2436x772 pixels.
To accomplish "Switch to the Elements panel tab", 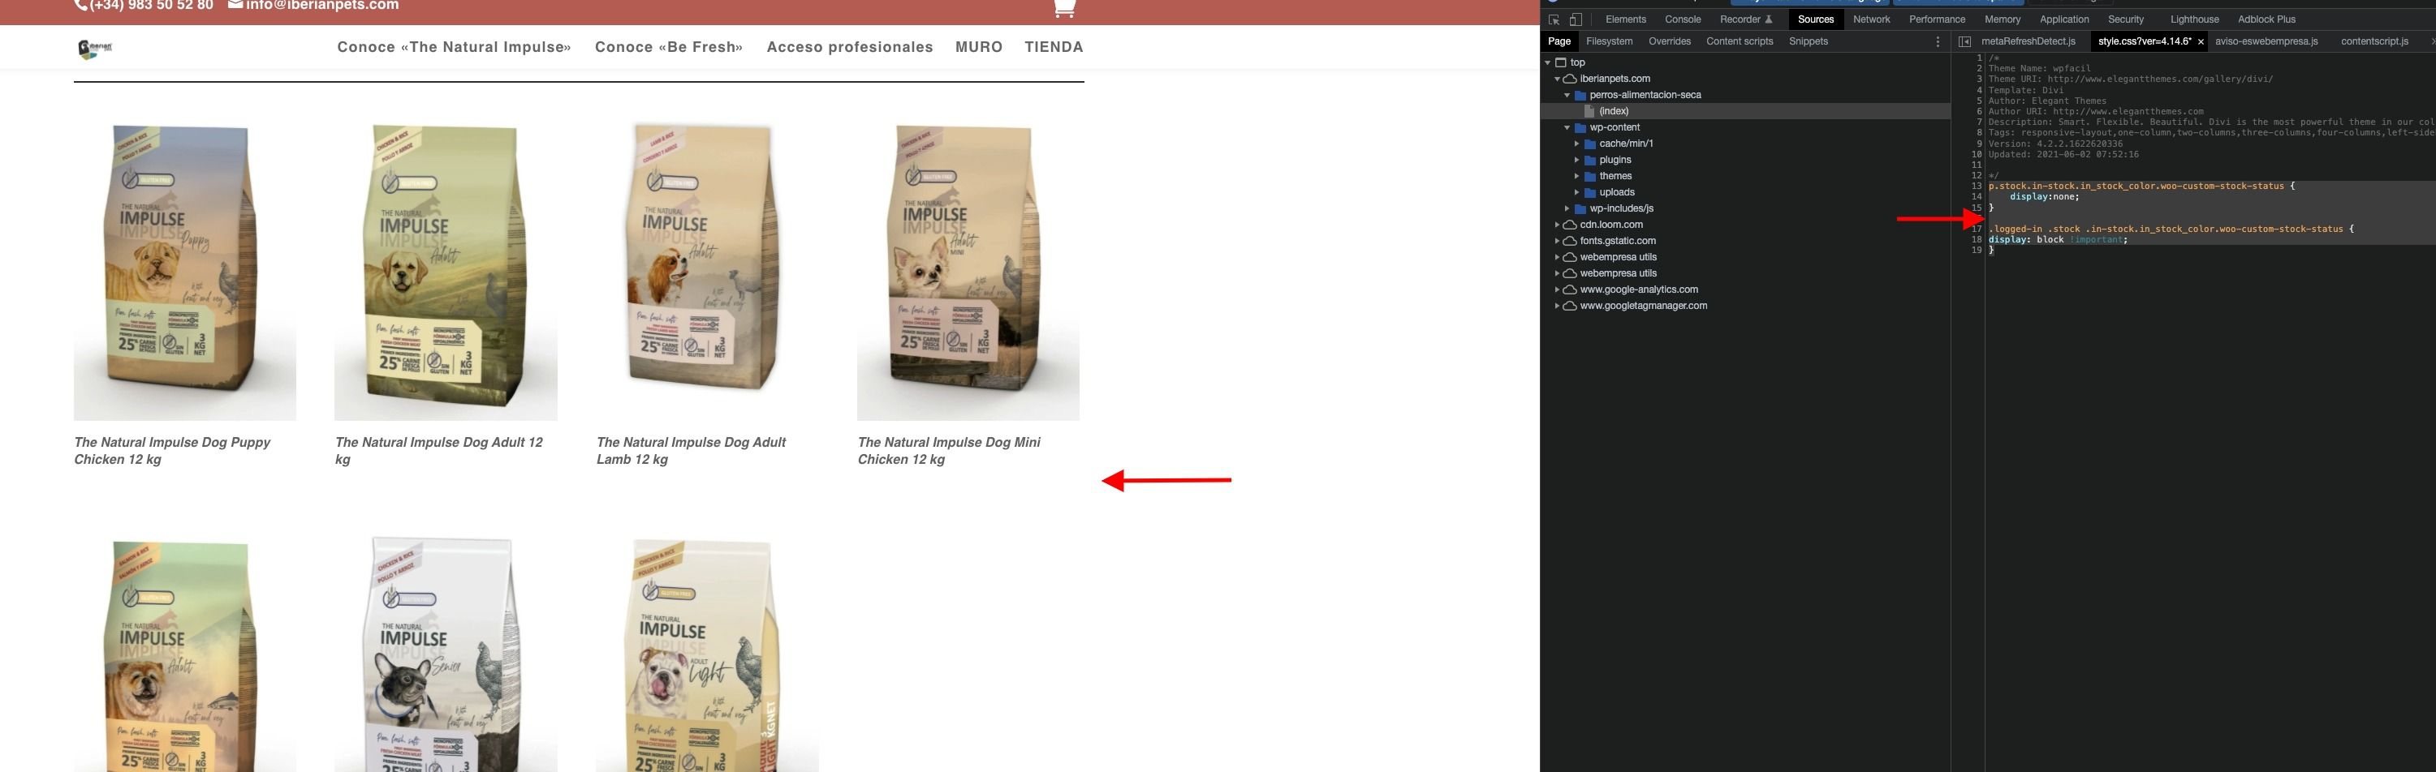I will click(1626, 19).
